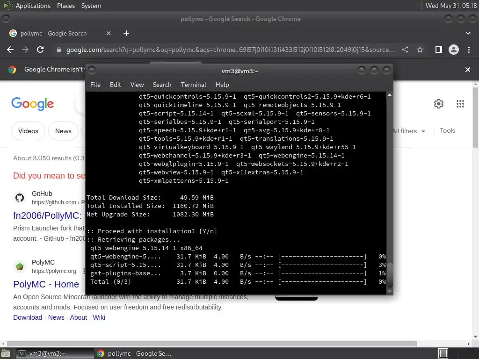479x359 pixels.
Task: Click 'Did you mean' suggestion
Action: click(x=49, y=176)
